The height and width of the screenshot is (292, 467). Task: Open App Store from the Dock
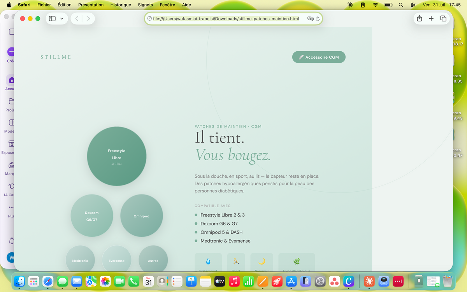point(291,281)
